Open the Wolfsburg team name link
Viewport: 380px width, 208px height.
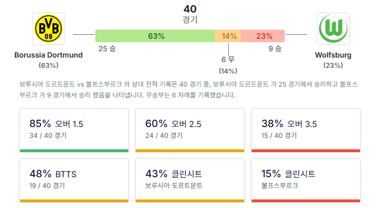333,55
